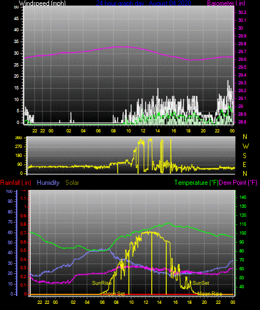
Task: Click the "E" compass direction label
Action: point(244,164)
